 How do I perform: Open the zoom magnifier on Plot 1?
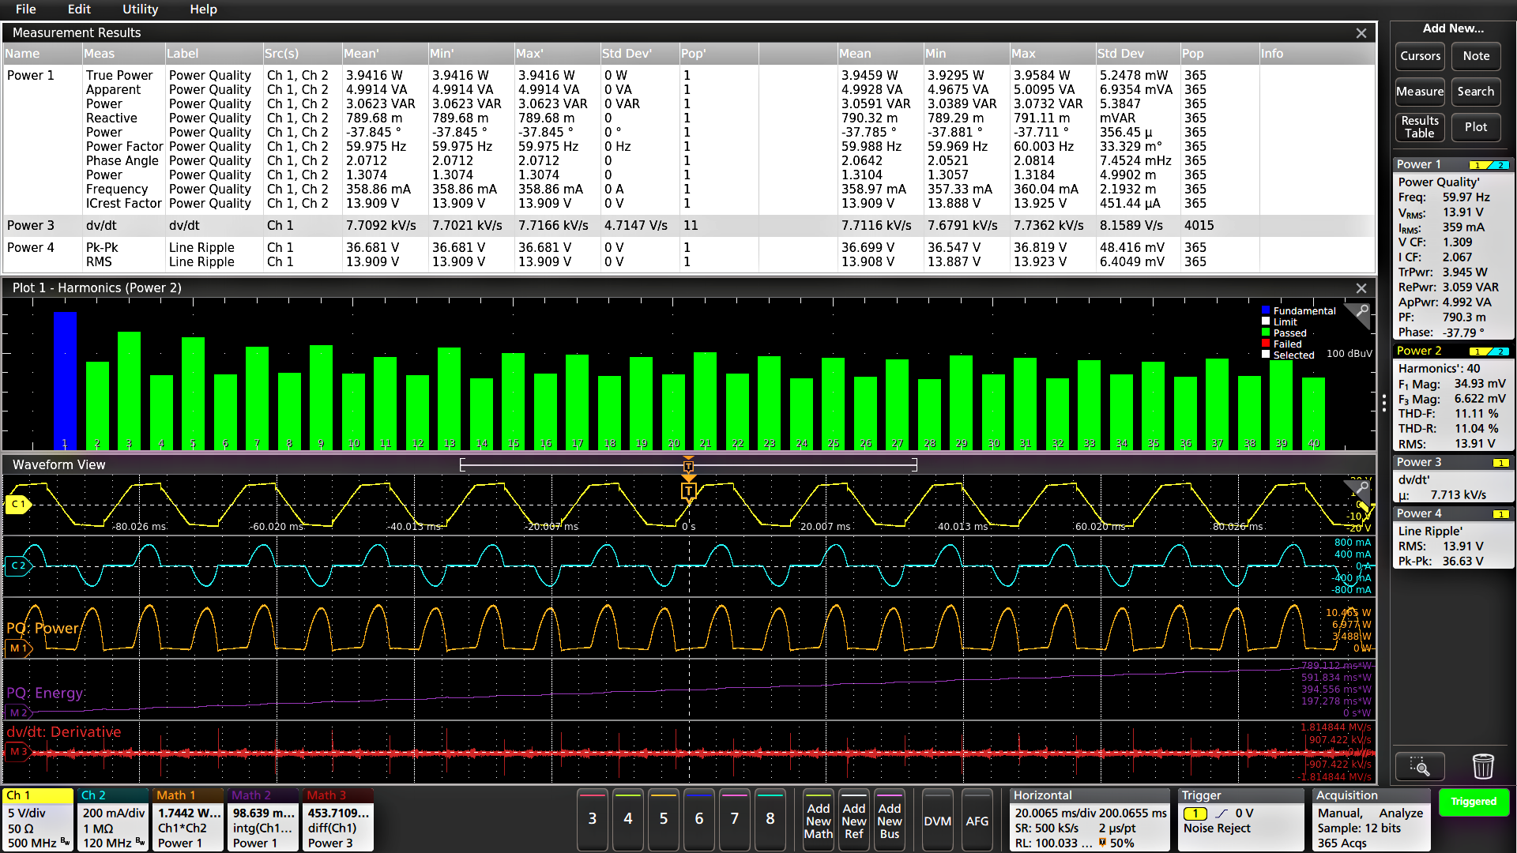(x=1359, y=316)
